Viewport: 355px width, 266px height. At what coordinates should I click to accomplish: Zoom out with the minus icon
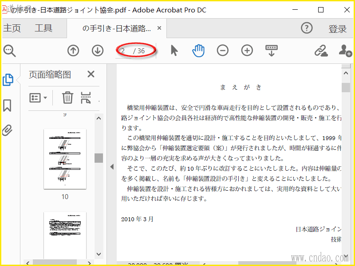coord(223,51)
